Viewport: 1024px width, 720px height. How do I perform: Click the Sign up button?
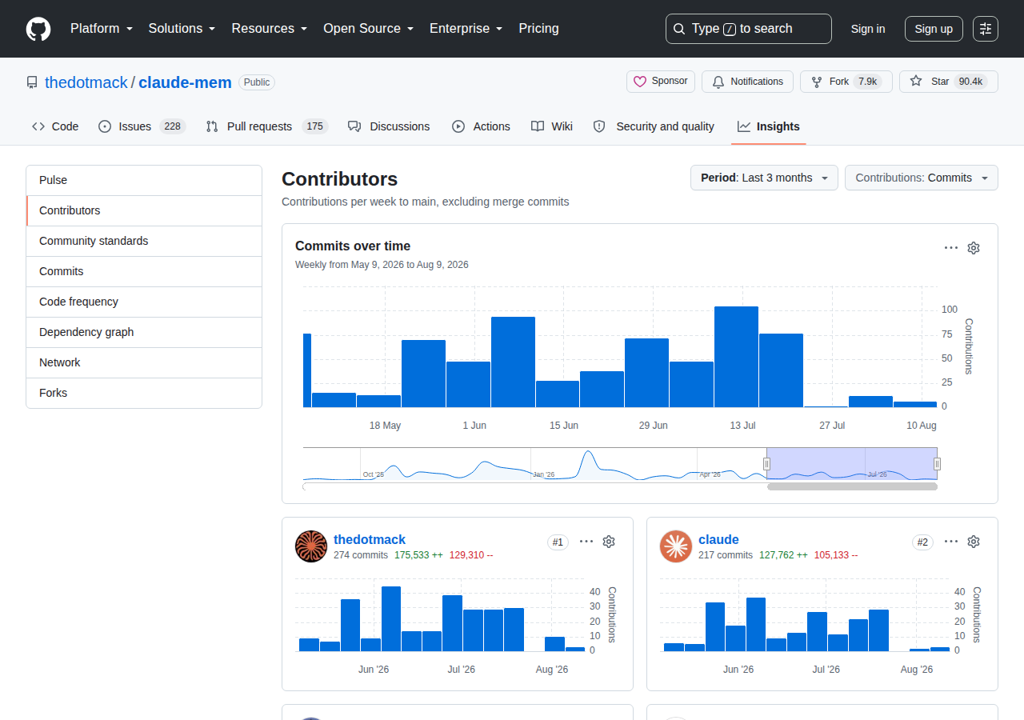tap(934, 29)
